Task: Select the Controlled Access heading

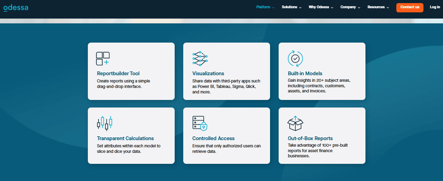Action: coord(213,138)
